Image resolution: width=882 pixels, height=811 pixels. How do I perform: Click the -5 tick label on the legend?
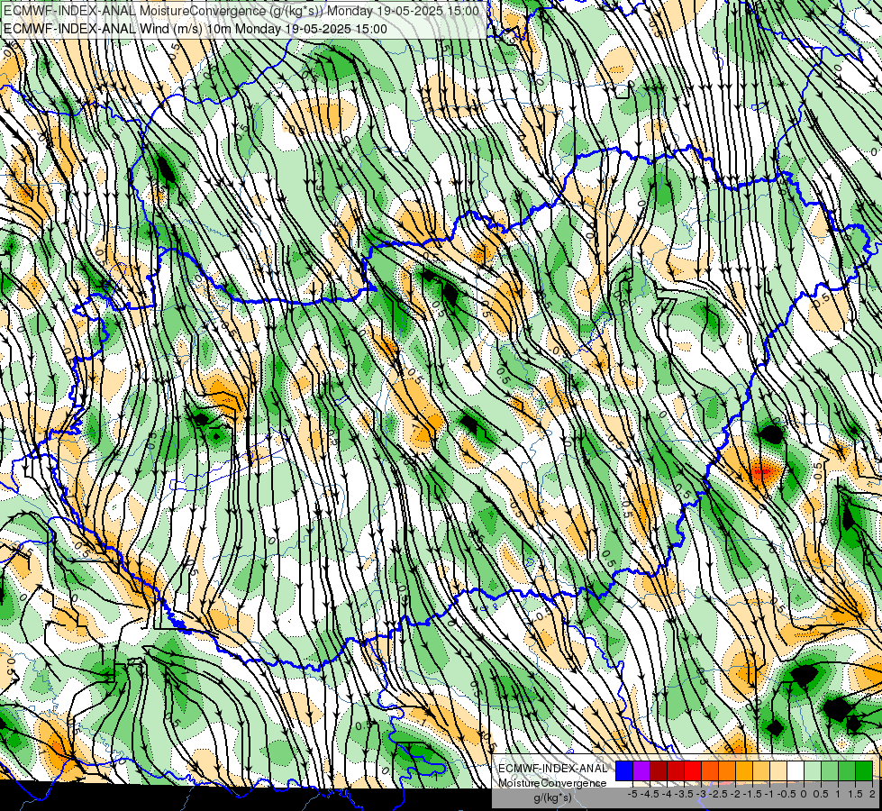click(632, 794)
